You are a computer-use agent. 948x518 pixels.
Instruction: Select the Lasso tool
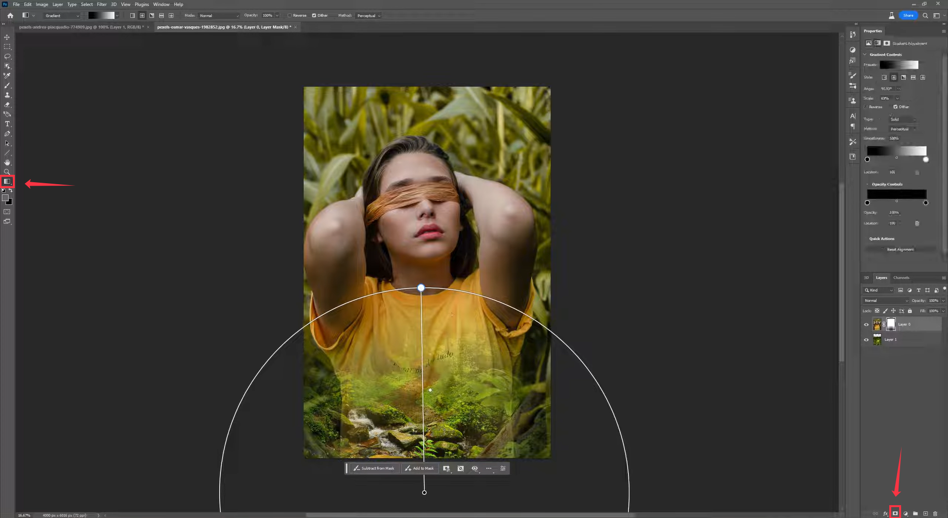(7, 57)
